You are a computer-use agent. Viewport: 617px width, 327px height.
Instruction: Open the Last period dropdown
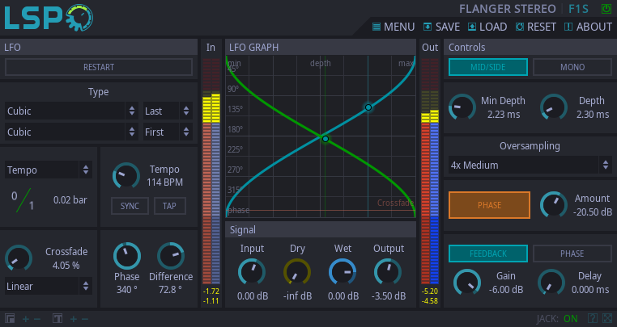168,111
